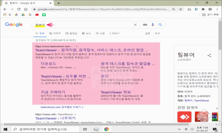The height and width of the screenshot is (133, 222).
Task: Start voice search with the microphone
Action: pyautogui.click(x=153, y=25)
